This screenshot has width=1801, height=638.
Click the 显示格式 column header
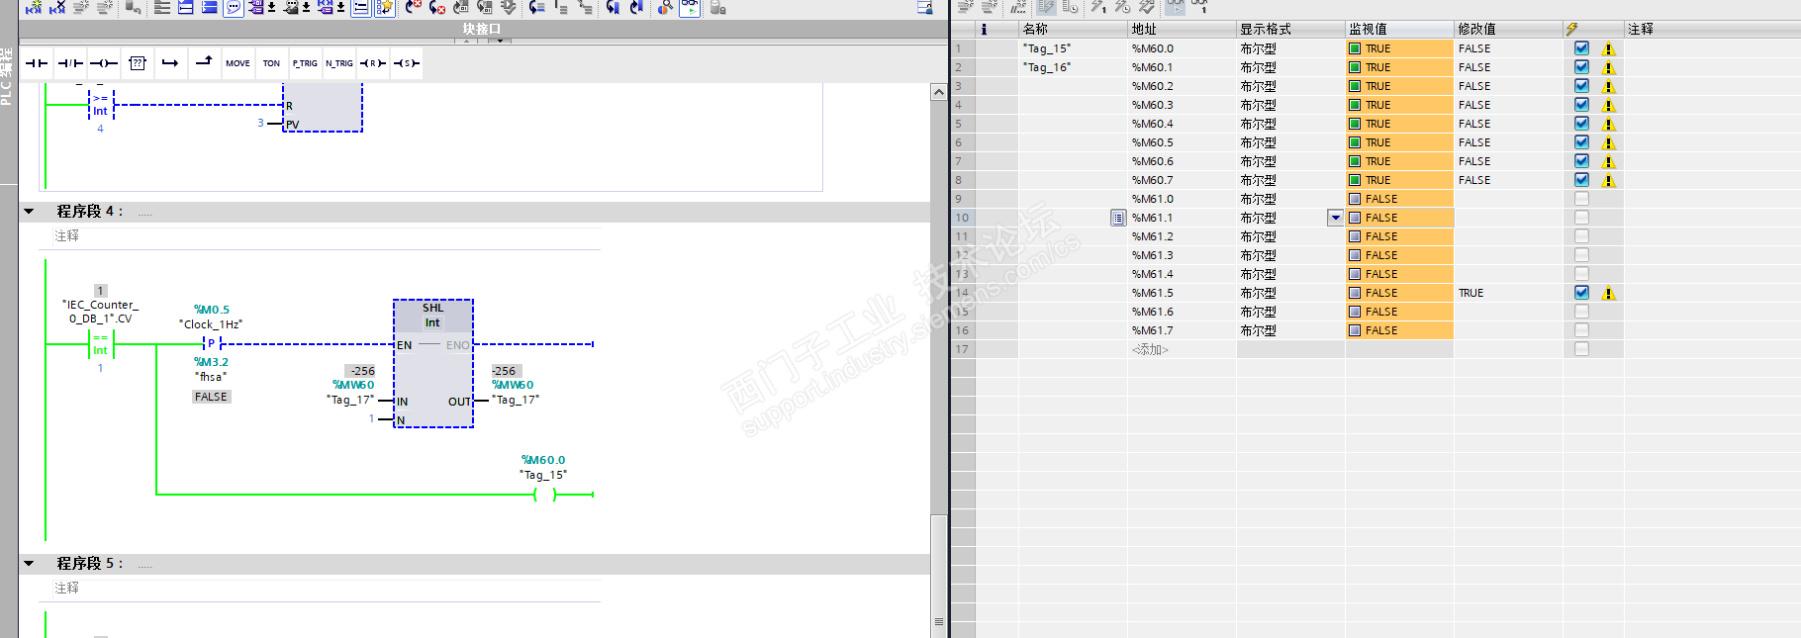click(x=1290, y=29)
